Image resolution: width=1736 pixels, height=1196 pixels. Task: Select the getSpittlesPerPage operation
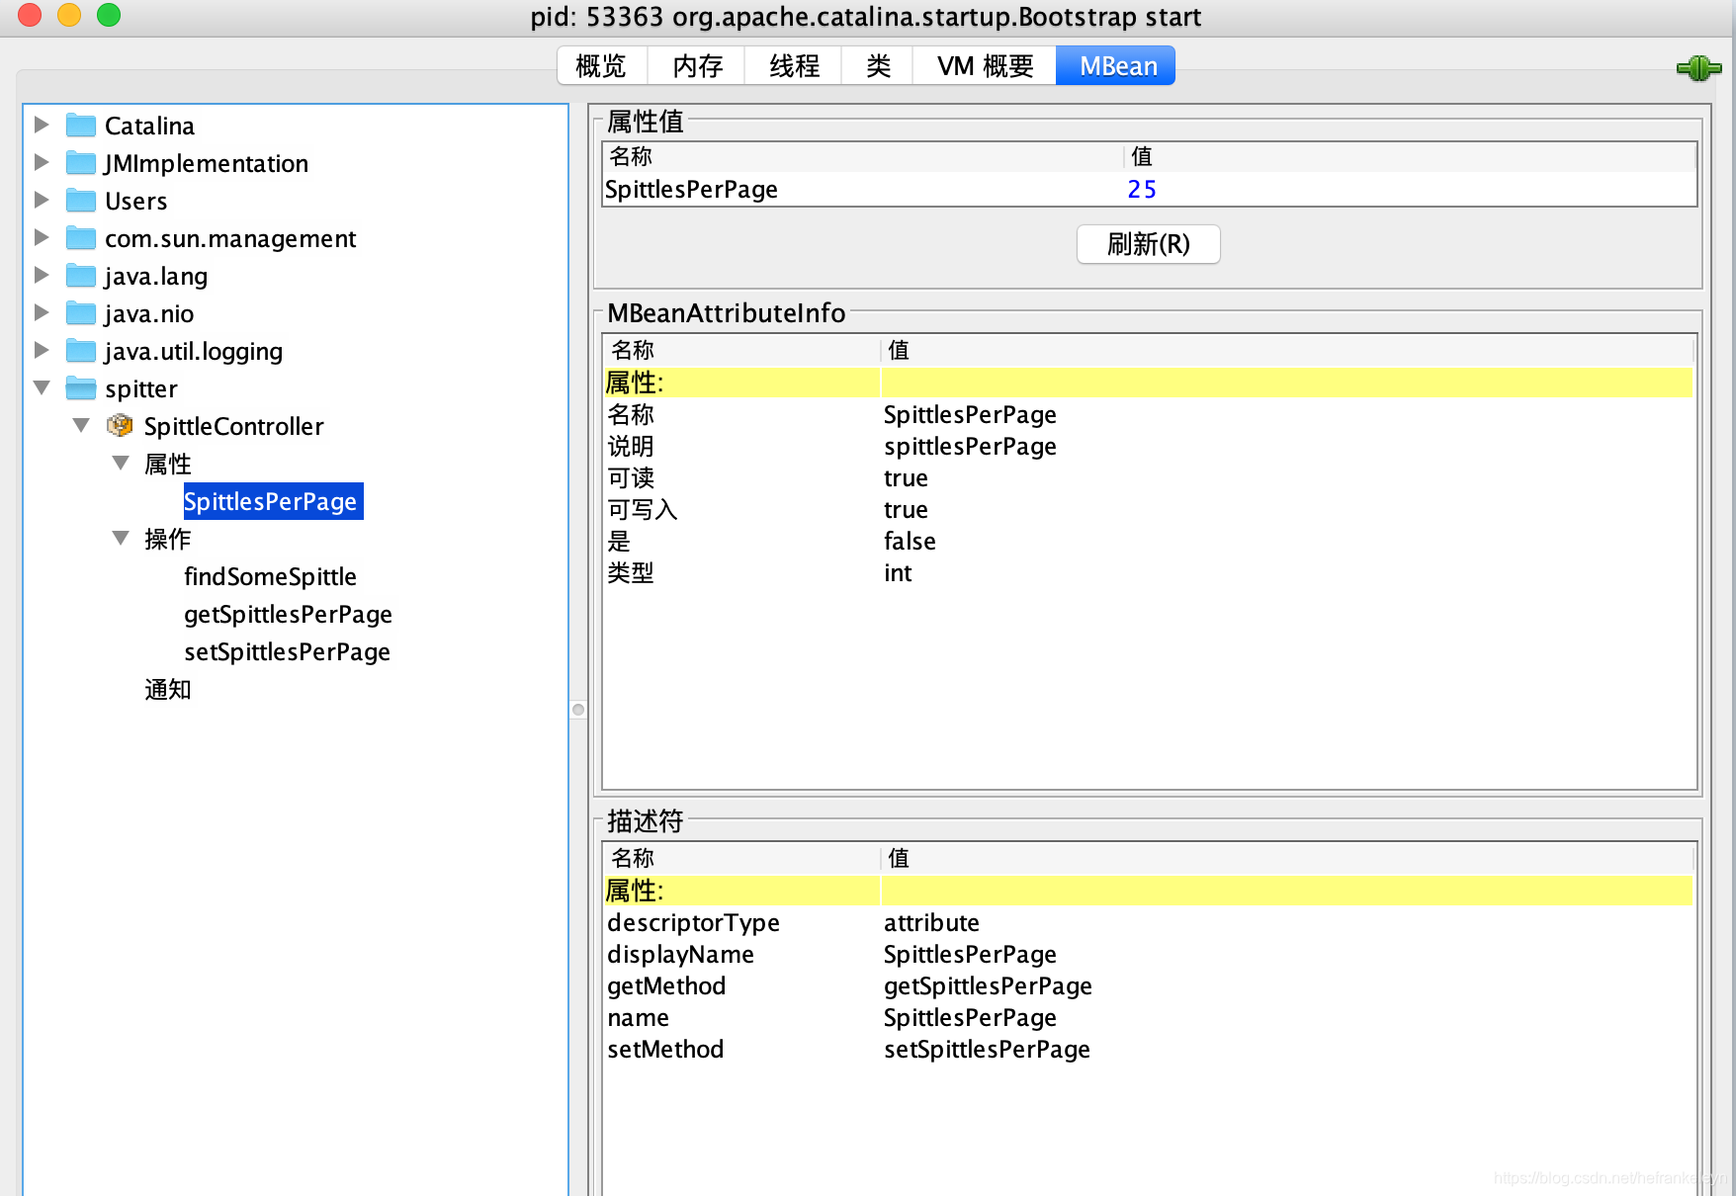(288, 614)
